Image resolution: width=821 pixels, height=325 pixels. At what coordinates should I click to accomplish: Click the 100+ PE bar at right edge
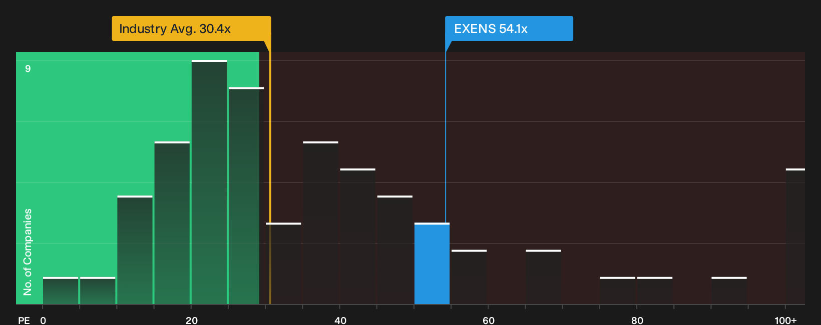[x=795, y=236]
